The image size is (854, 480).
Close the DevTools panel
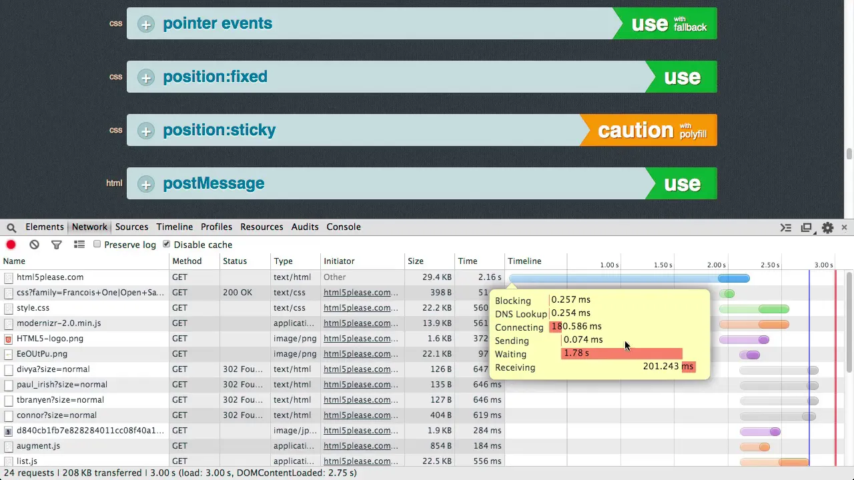click(x=844, y=227)
